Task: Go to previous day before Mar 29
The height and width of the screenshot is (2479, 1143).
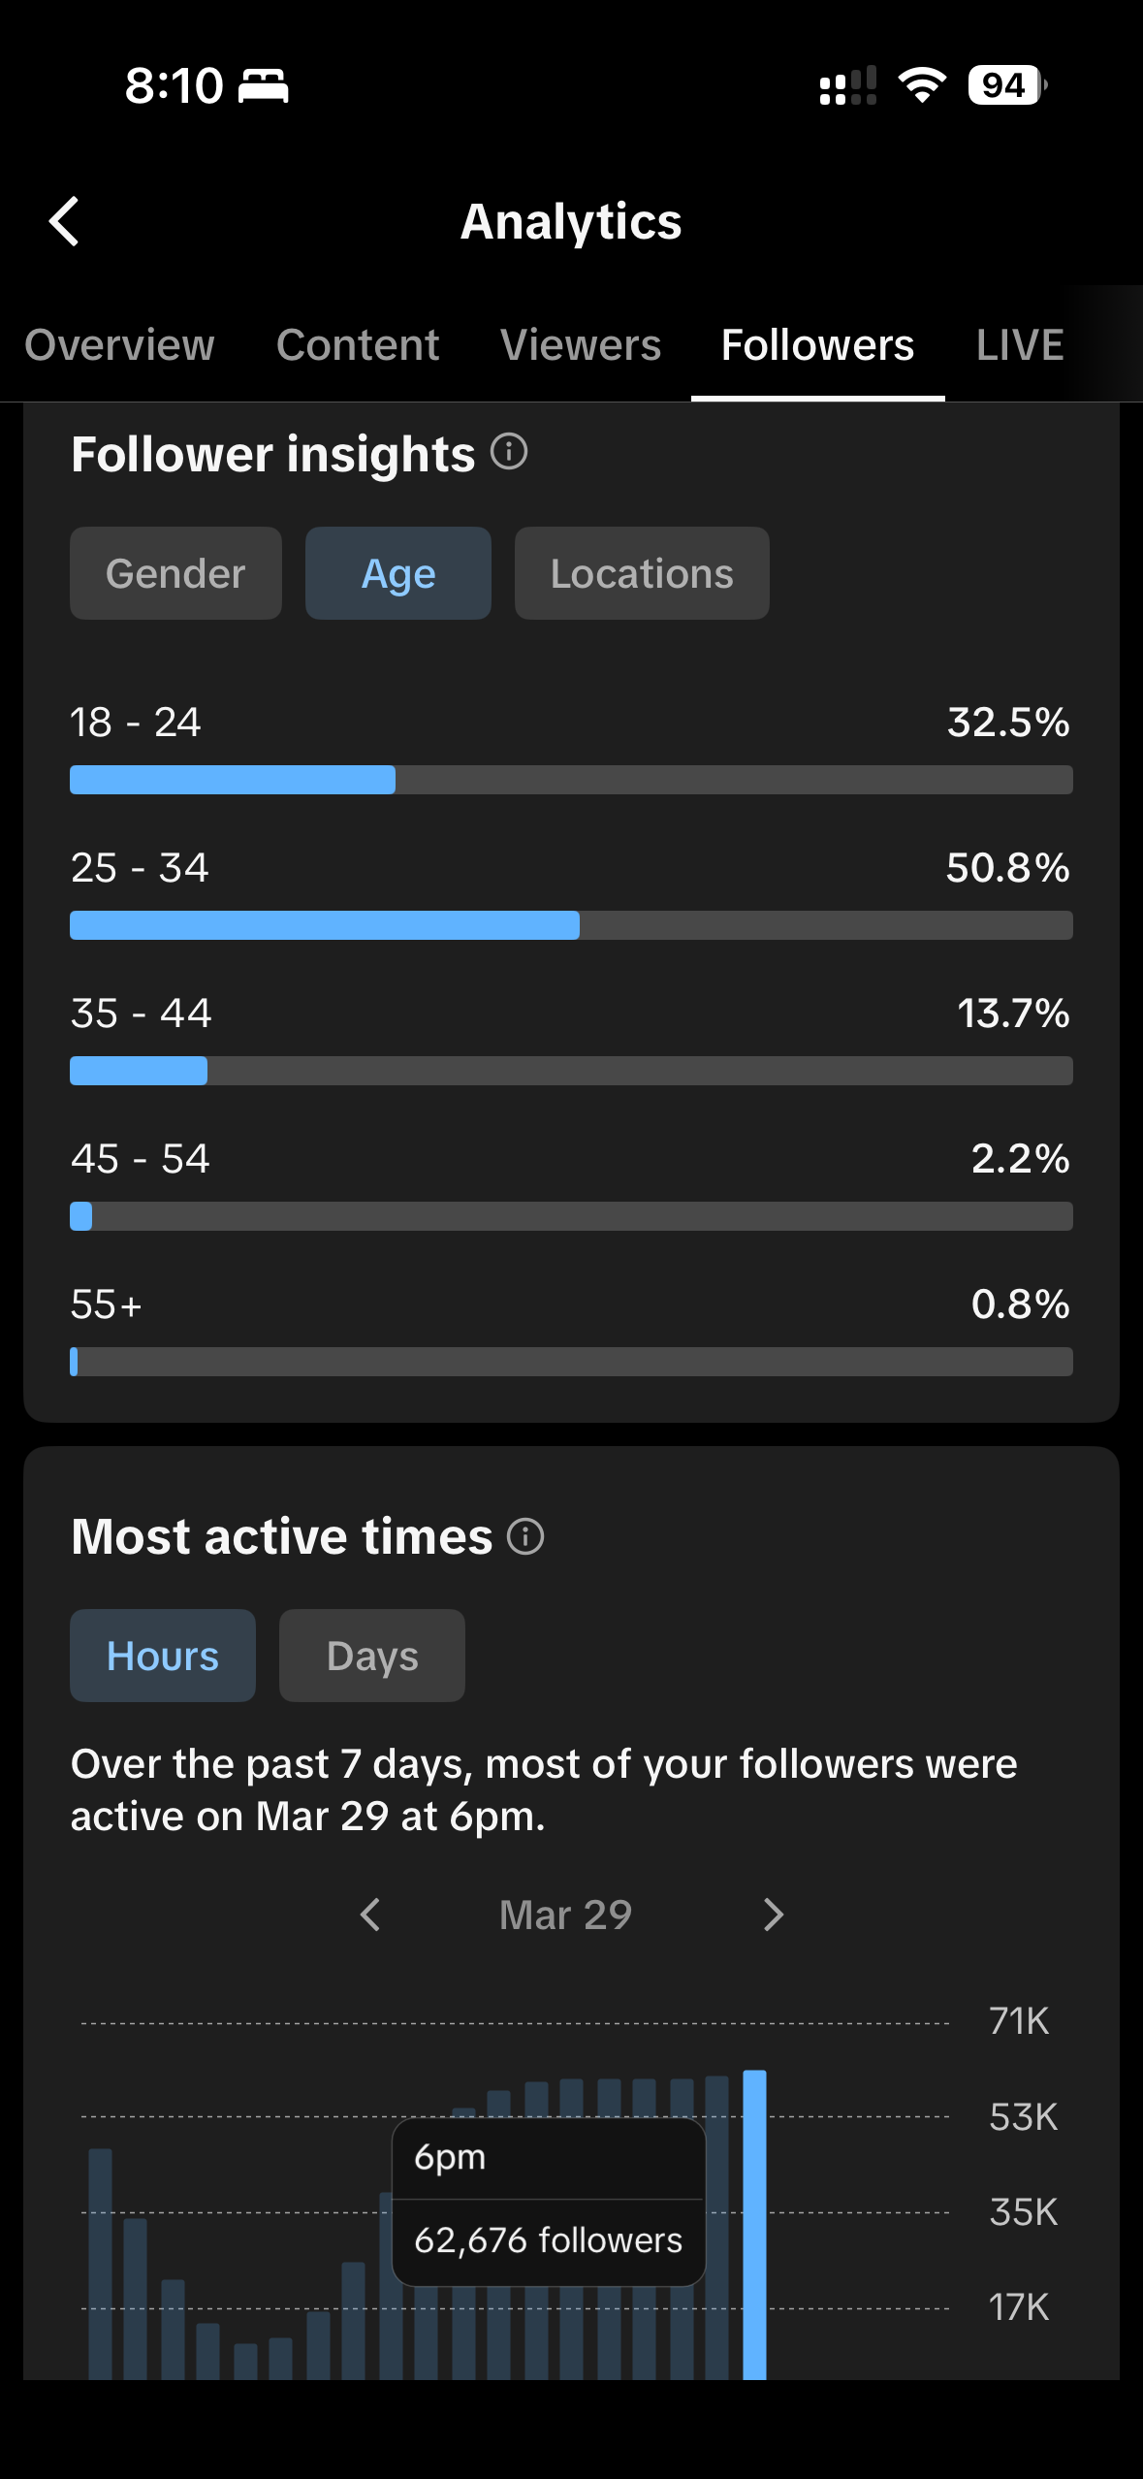Action: tap(370, 1915)
